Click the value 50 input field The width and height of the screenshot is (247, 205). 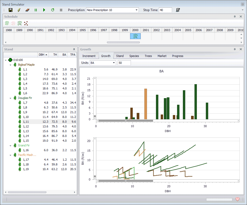(124, 63)
